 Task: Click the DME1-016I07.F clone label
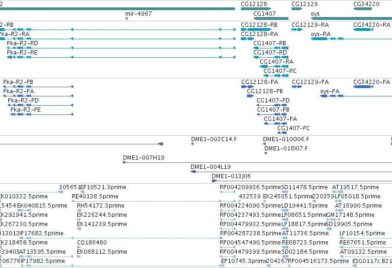(x=286, y=149)
